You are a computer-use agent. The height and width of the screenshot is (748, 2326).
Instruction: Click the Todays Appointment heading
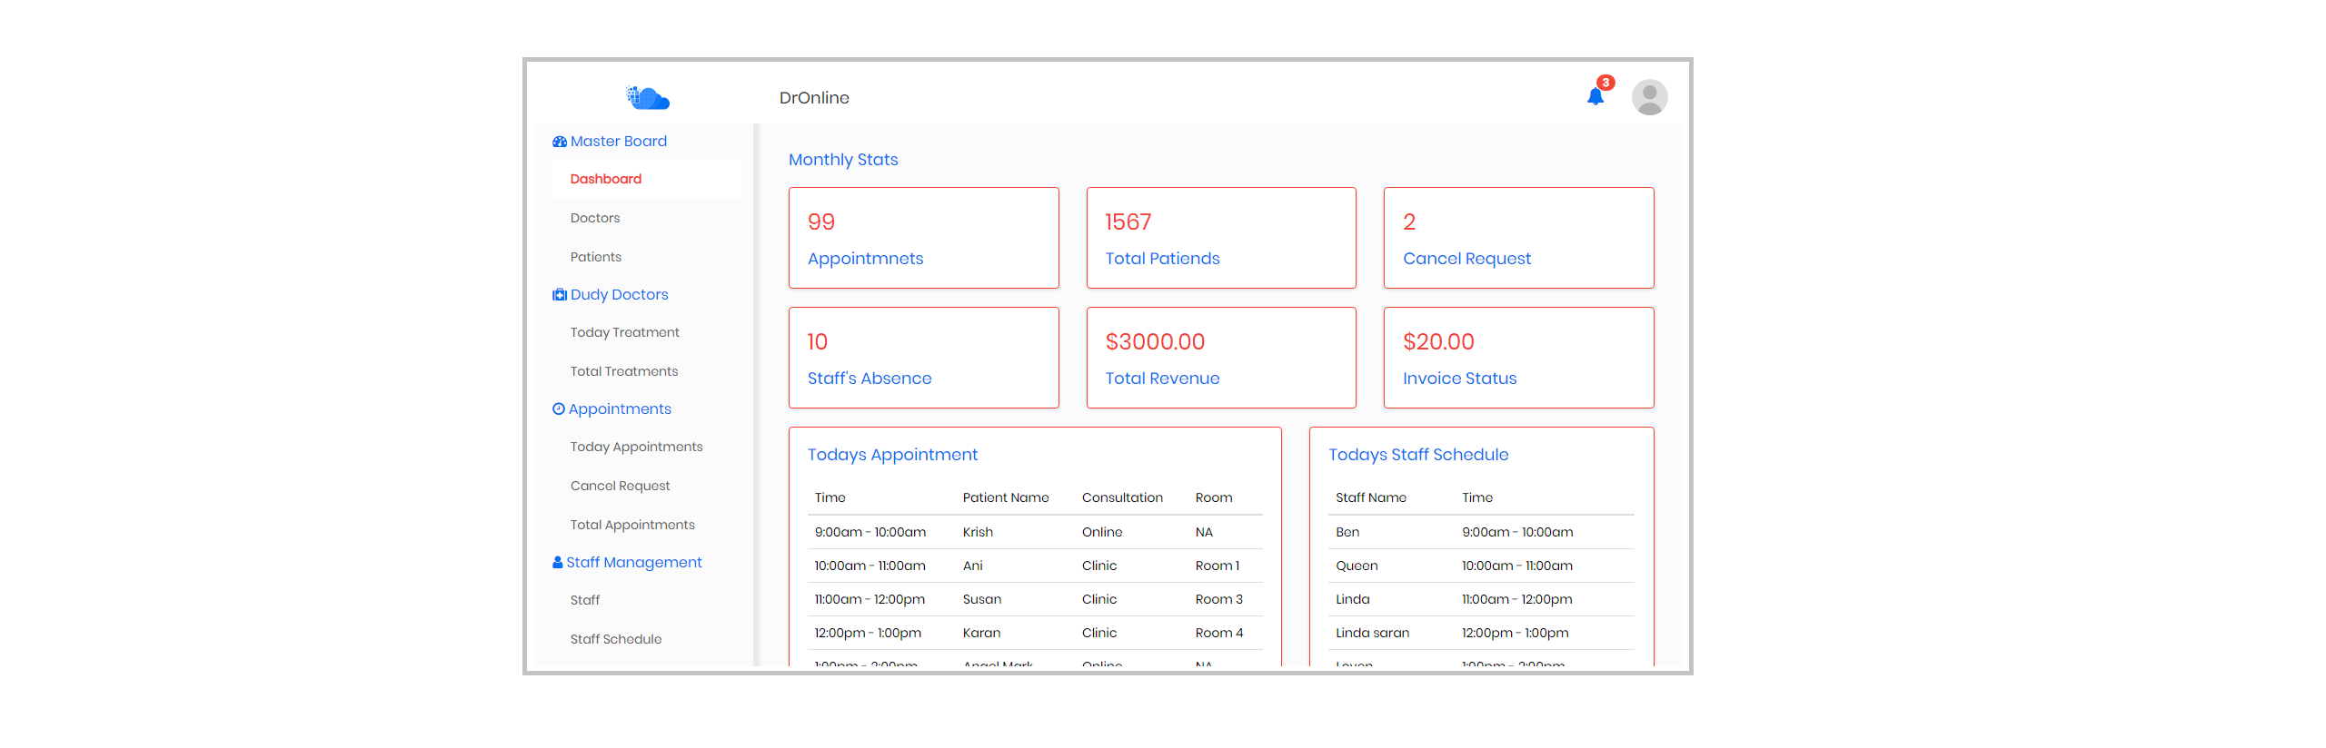pyautogui.click(x=892, y=455)
